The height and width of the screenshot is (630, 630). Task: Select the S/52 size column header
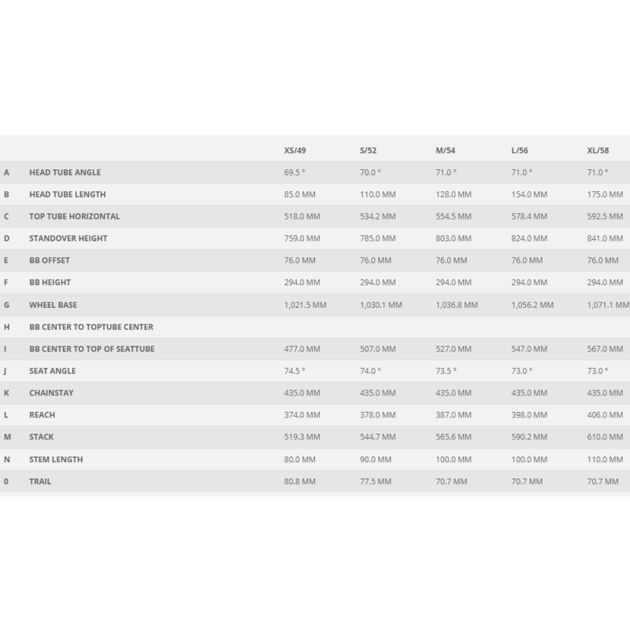[x=368, y=150]
